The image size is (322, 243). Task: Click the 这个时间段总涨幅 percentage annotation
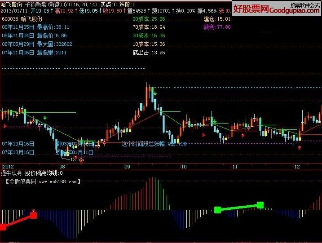tap(154, 144)
